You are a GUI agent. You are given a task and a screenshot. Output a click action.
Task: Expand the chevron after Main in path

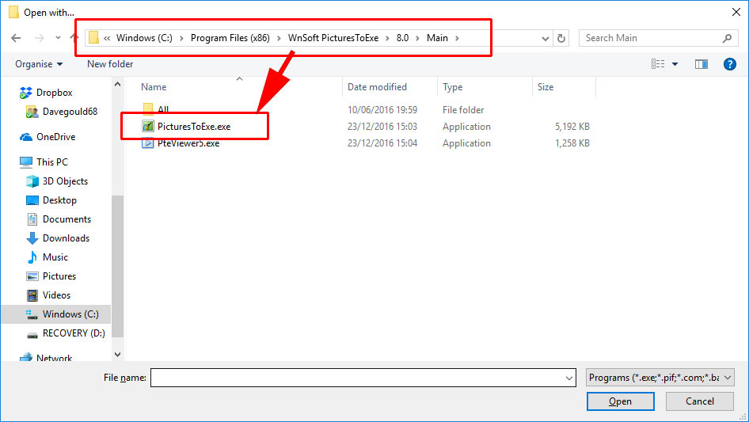(x=457, y=38)
